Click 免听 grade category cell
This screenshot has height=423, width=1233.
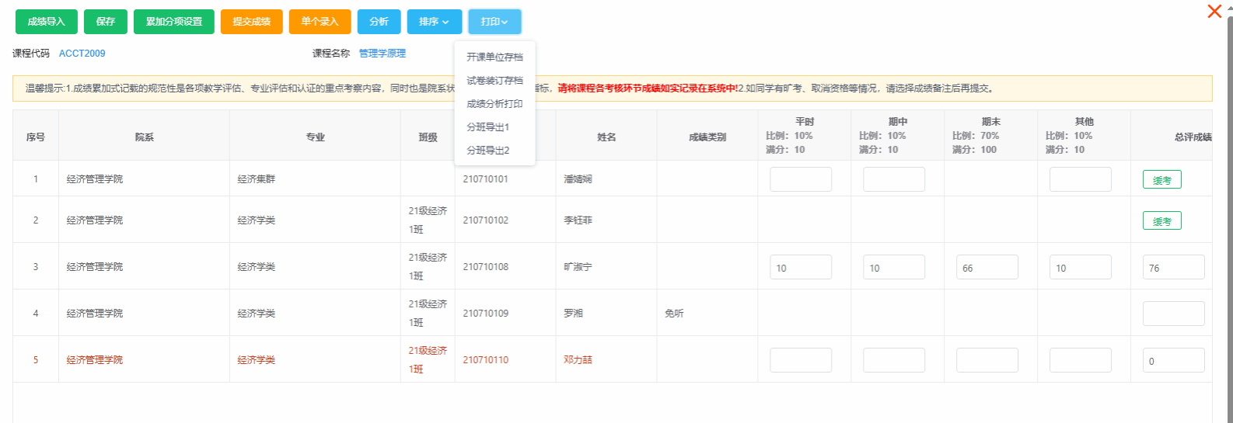pyautogui.click(x=674, y=314)
